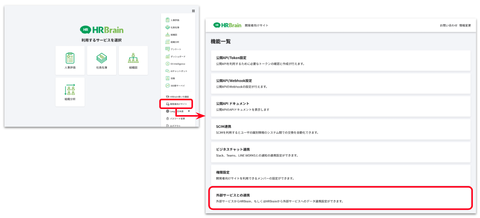Click the 社員名簿 service card icon
480x218 pixels.
pyautogui.click(x=101, y=58)
